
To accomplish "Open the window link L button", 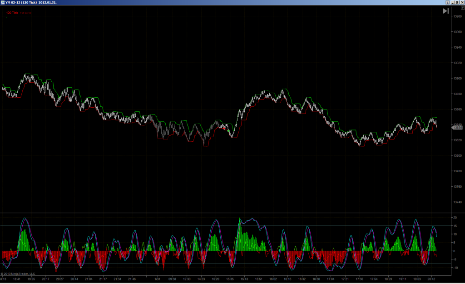I will [x=447, y=2].
